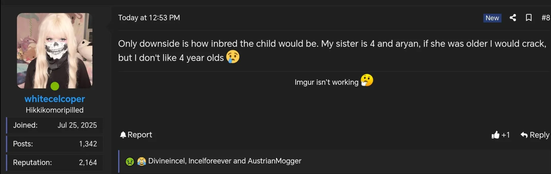551x174 pixels.
Task: Click the green online status dot
Action: (x=55, y=86)
